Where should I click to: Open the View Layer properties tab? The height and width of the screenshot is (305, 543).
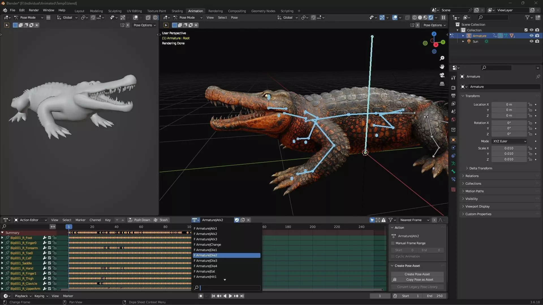click(453, 104)
